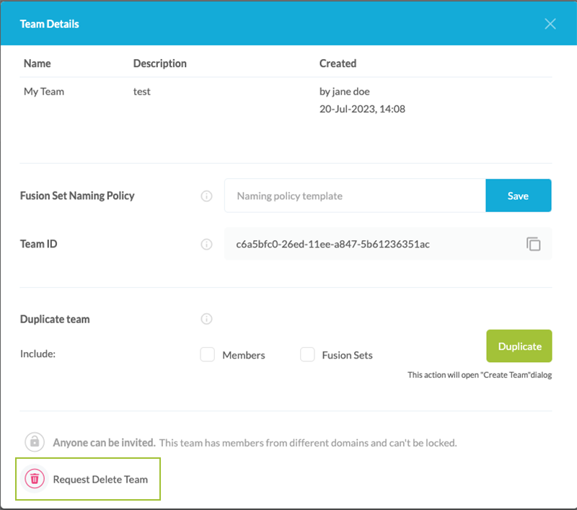Focus the Naming policy template field
Image resolution: width=577 pixels, height=510 pixels.
[x=355, y=195]
